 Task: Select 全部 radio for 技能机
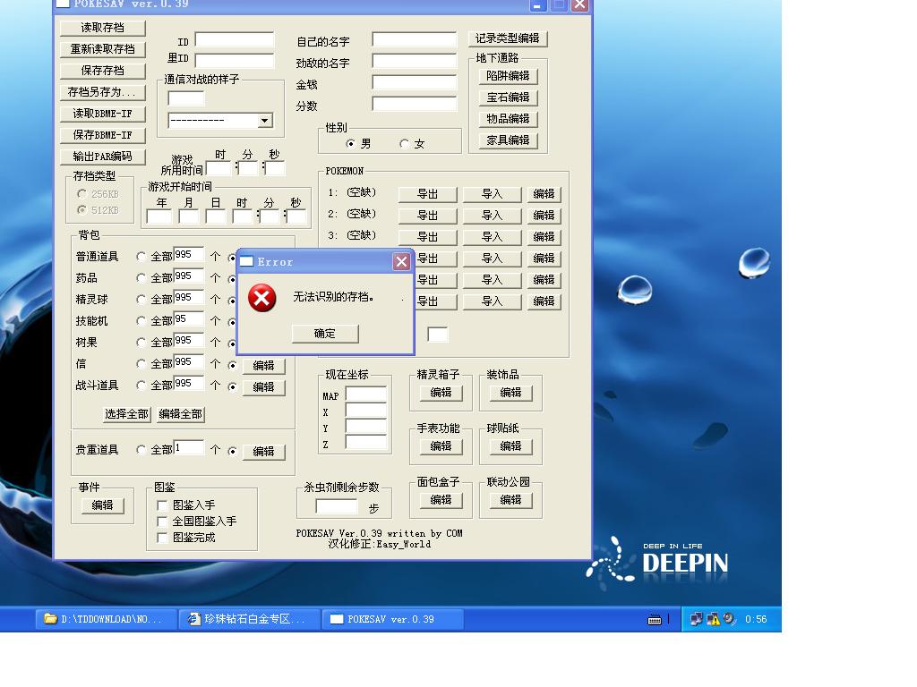[x=141, y=321]
